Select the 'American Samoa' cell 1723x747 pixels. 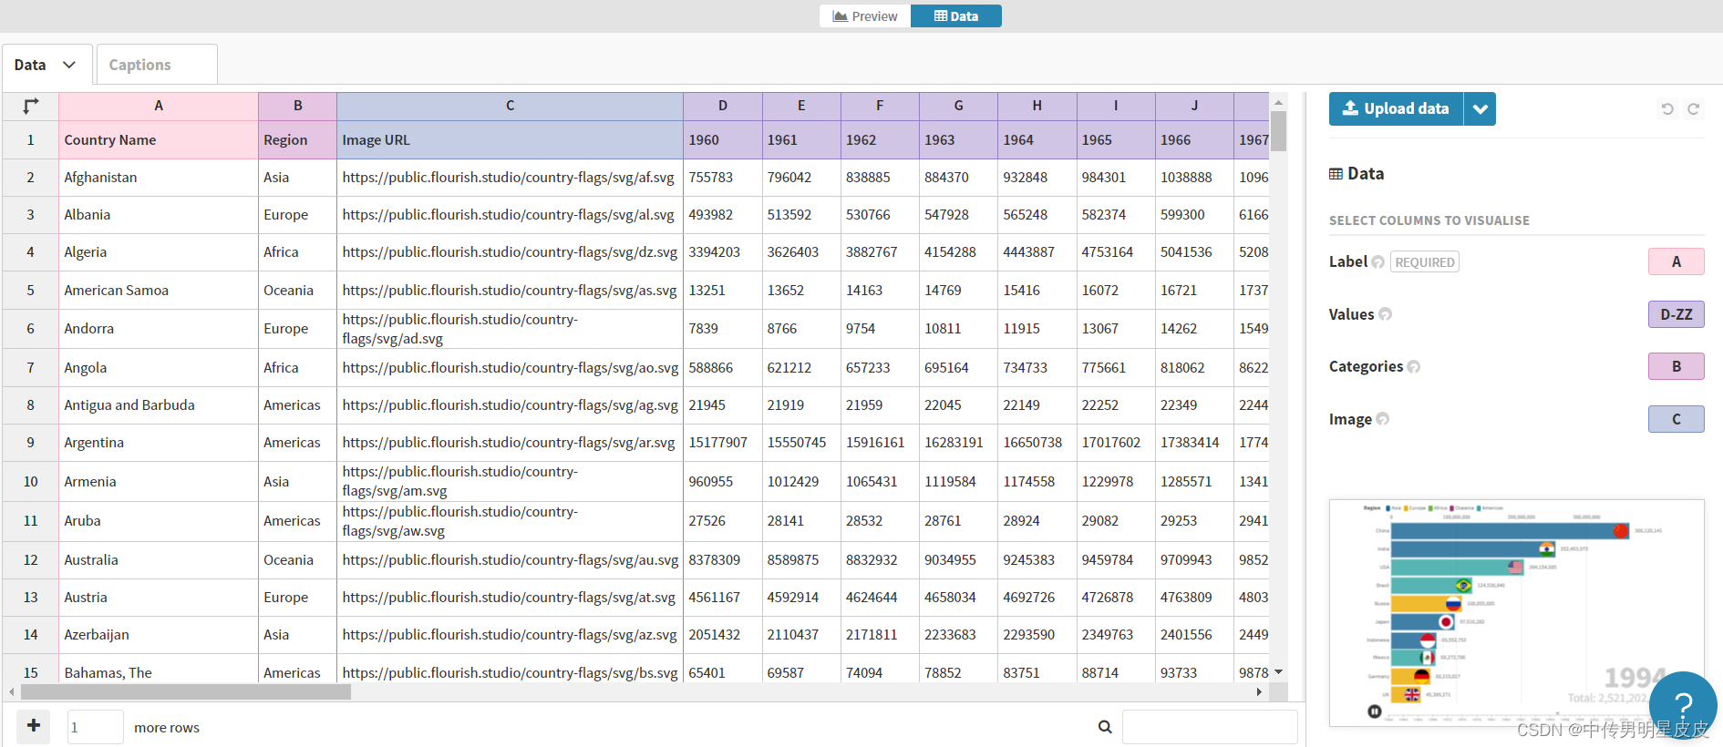click(159, 291)
